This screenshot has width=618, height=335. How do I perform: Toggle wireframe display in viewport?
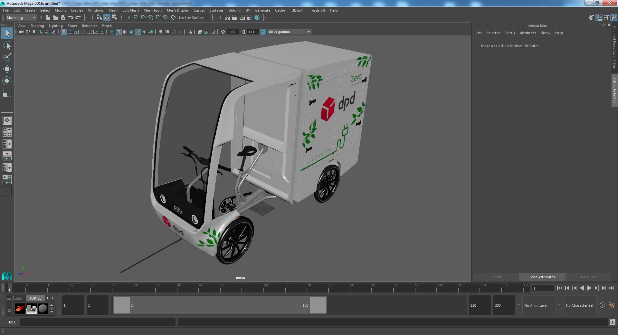tap(112, 32)
